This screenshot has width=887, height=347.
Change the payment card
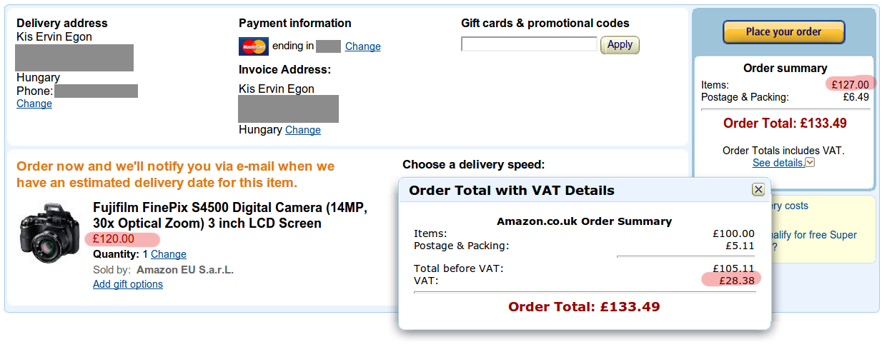click(362, 46)
